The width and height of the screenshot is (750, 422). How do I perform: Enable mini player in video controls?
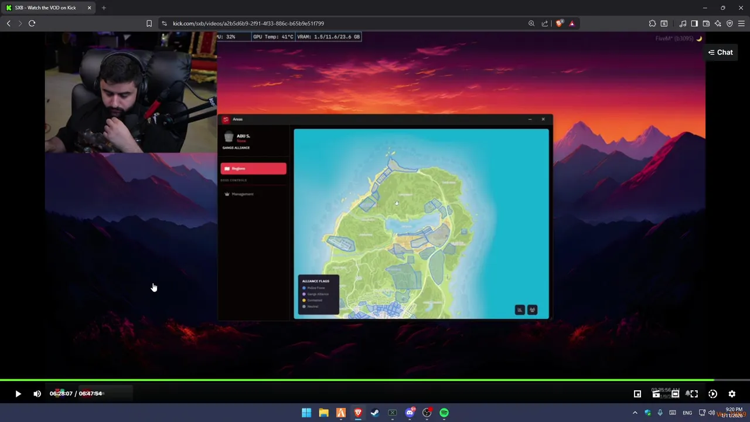(637, 394)
